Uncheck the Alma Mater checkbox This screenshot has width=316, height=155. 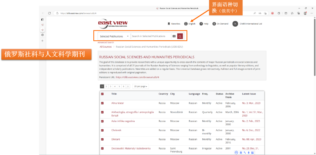coord(102,103)
